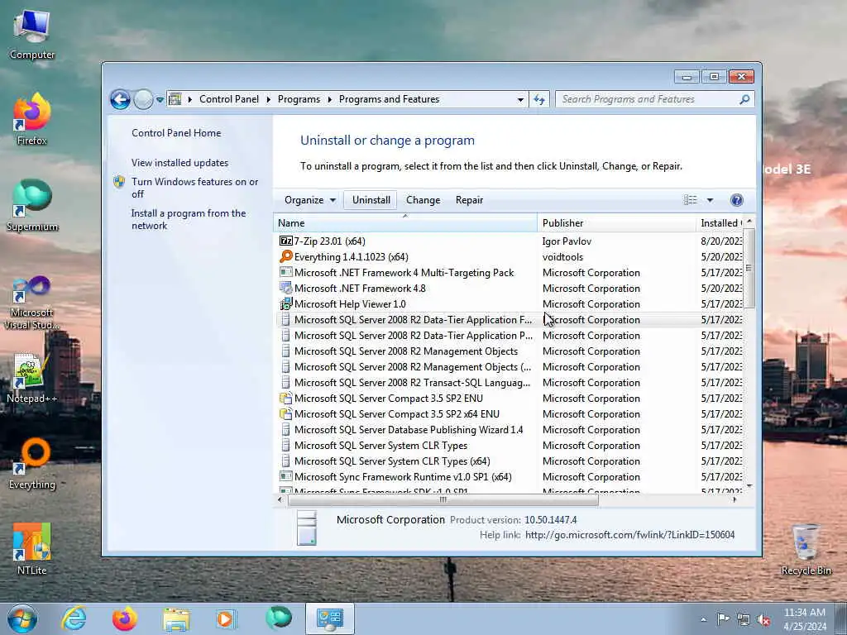Click the horizontal scrollbar thumb
This screenshot has width=847, height=635.
(x=443, y=500)
